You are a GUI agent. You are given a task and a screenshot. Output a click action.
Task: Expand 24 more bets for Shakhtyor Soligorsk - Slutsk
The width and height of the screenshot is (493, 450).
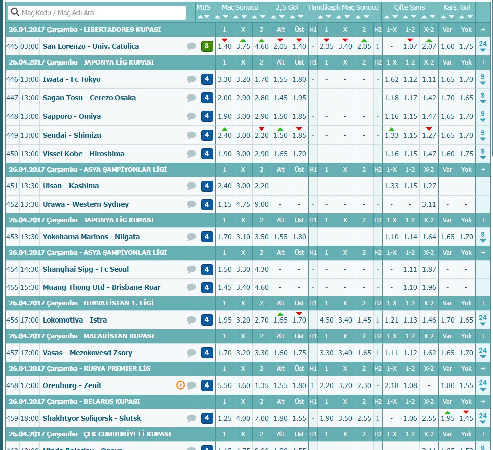(x=483, y=418)
